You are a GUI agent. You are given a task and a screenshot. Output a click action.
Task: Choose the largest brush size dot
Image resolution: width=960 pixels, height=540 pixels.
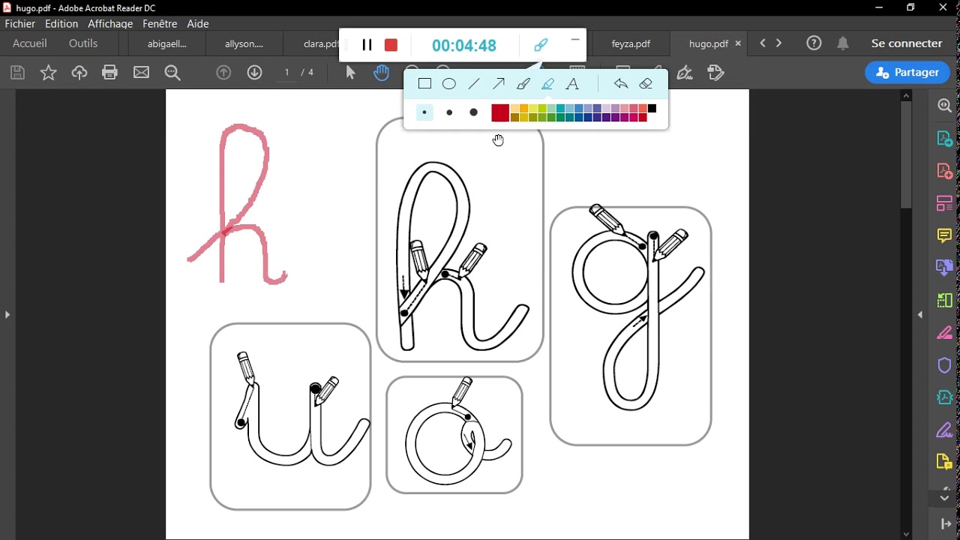[x=474, y=112]
